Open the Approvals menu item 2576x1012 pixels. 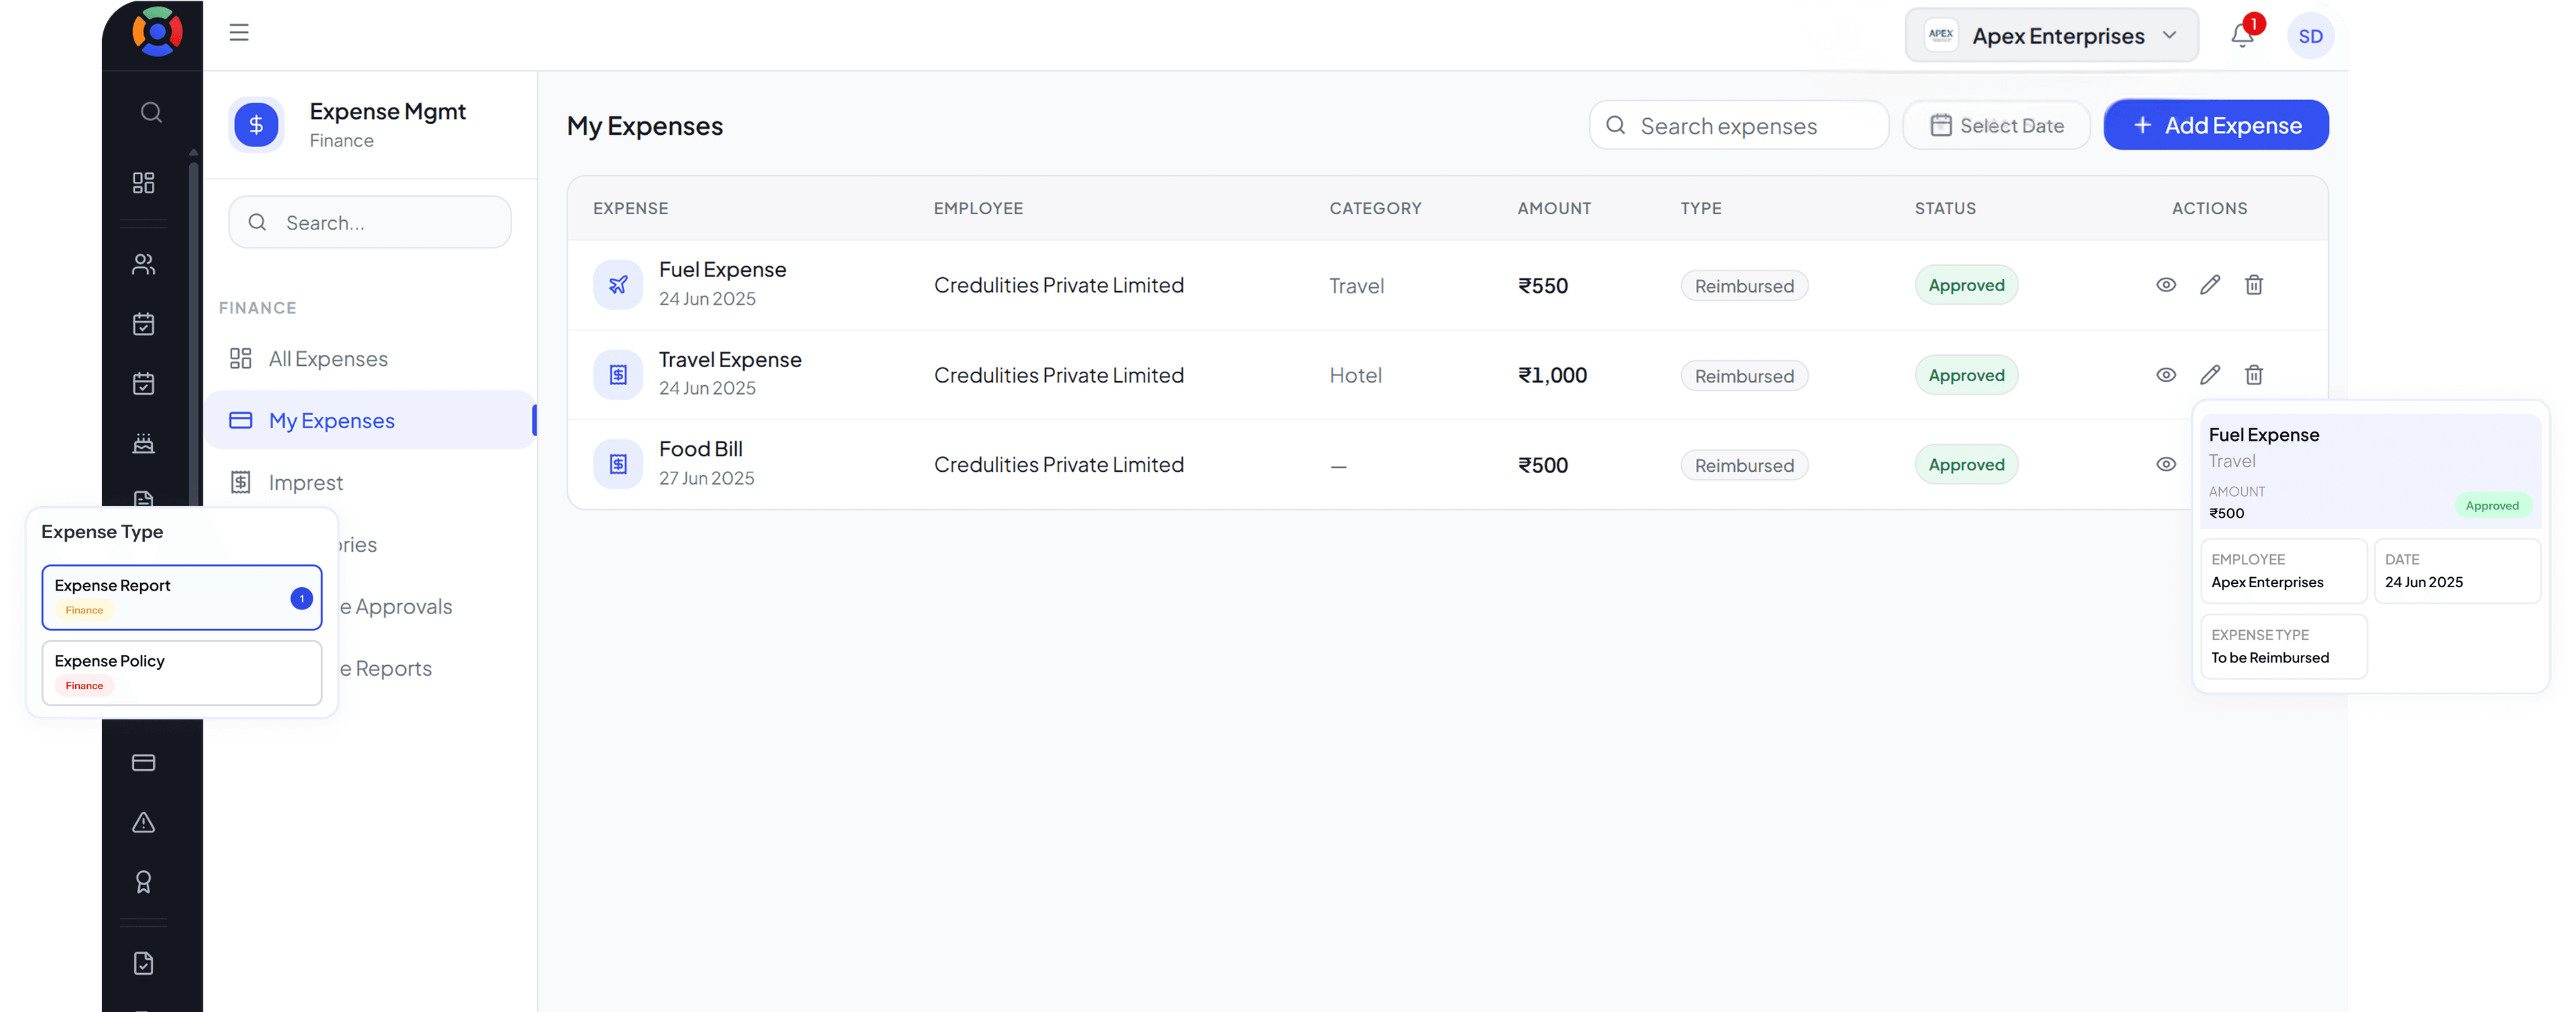point(396,607)
